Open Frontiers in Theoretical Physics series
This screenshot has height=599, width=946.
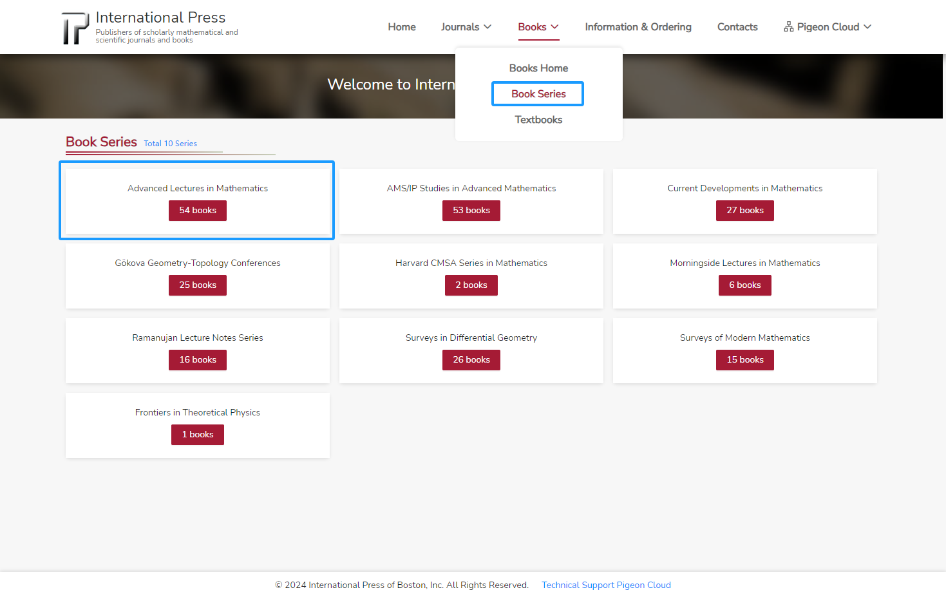[198, 412]
